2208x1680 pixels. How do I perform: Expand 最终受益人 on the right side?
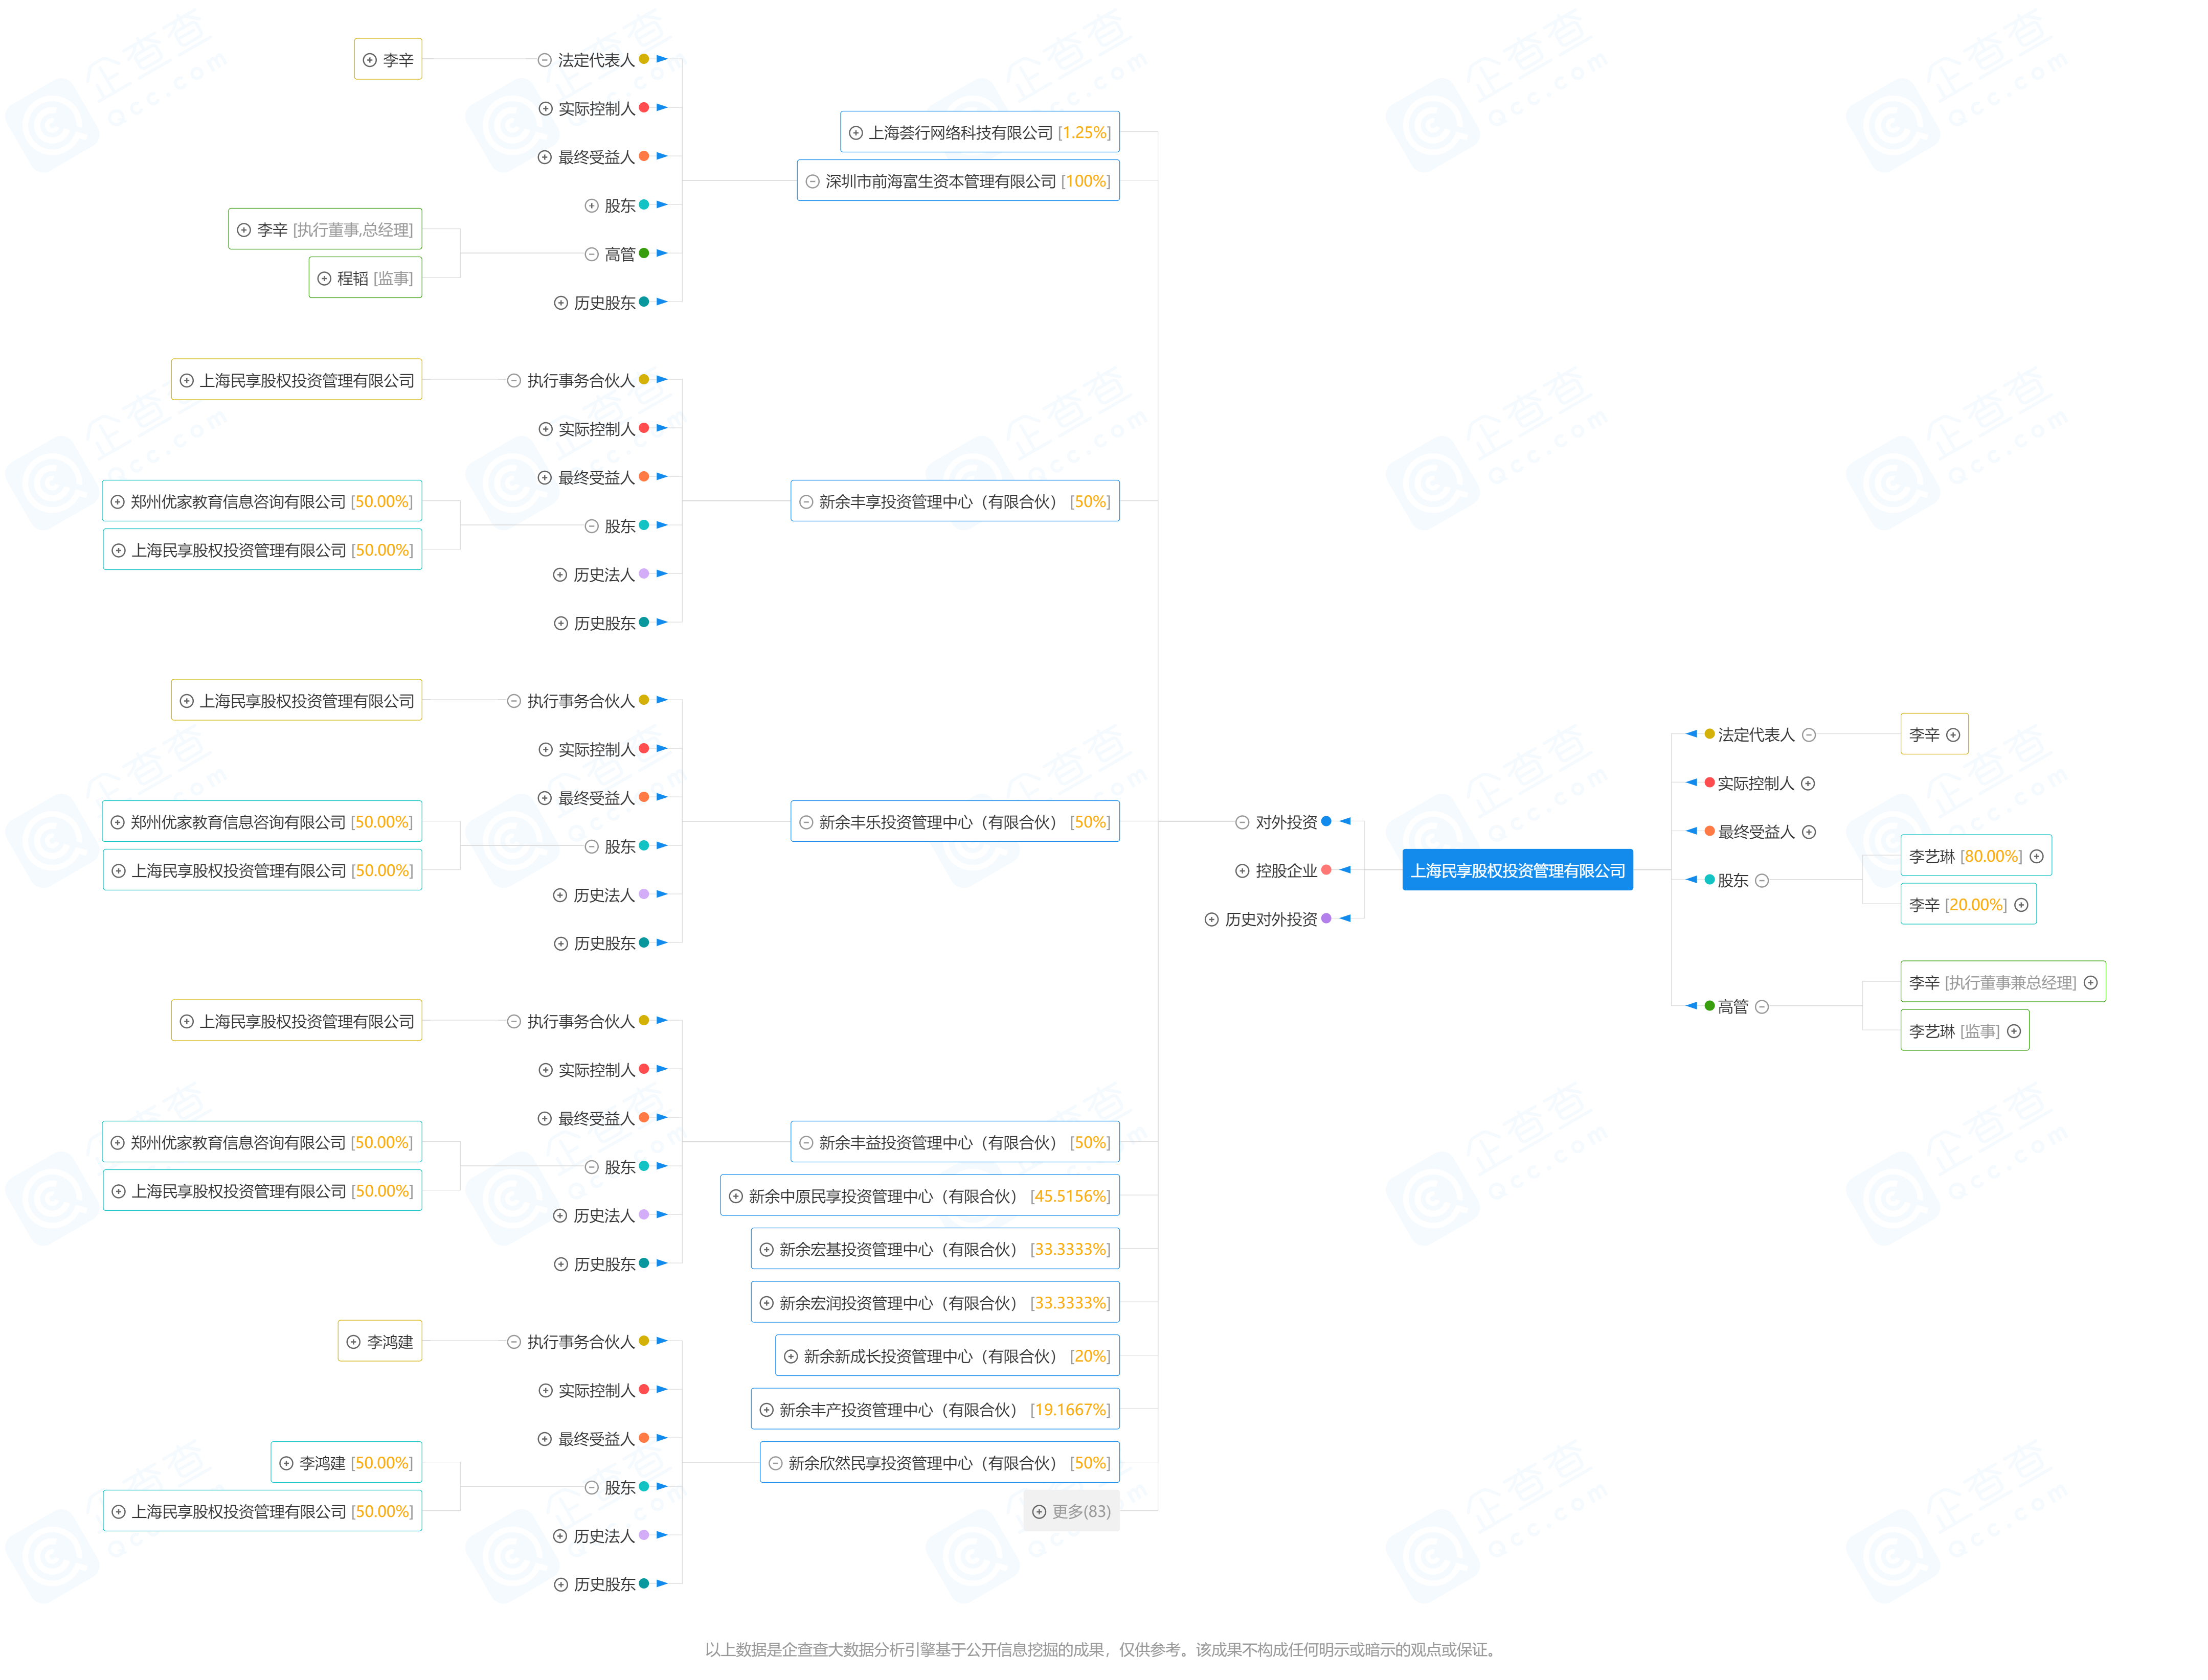click(x=1808, y=832)
